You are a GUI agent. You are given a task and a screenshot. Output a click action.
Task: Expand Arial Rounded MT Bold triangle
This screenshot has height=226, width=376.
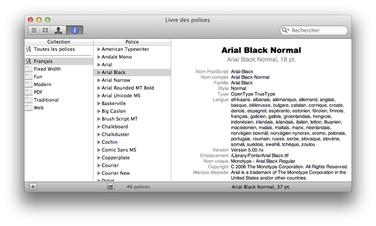point(98,88)
